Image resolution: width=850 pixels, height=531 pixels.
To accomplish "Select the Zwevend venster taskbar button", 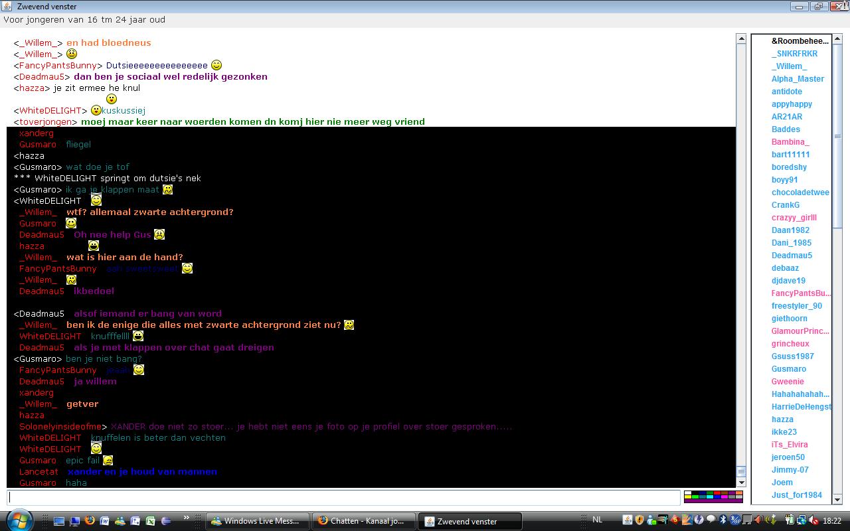I will [x=470, y=521].
